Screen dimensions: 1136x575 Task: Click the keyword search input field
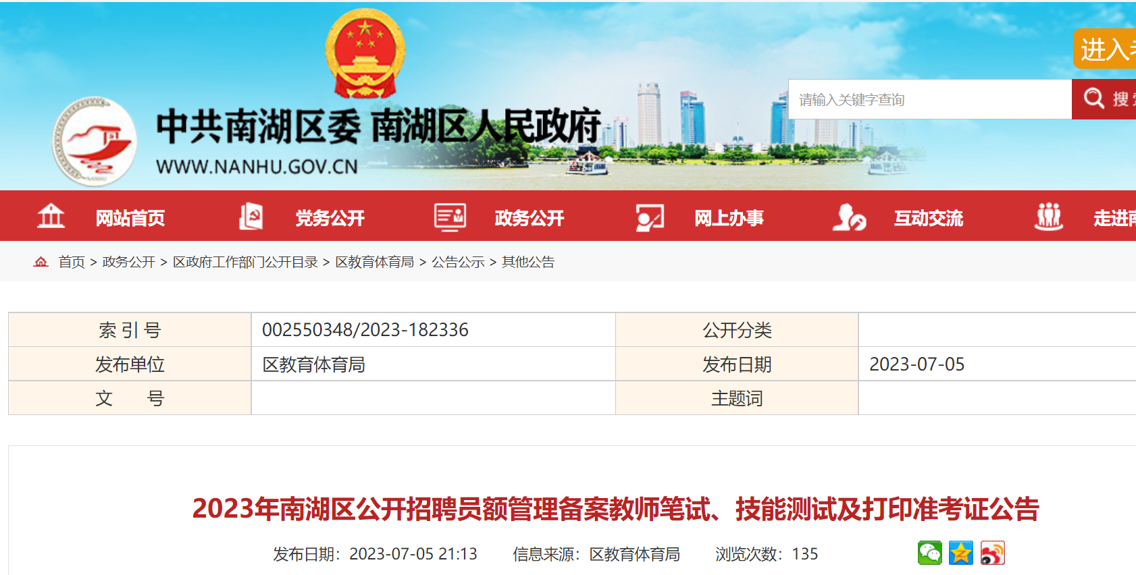pyautogui.click(x=929, y=100)
